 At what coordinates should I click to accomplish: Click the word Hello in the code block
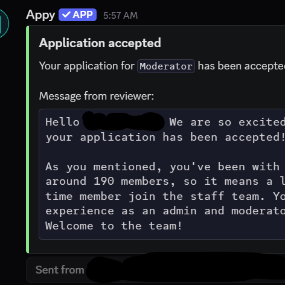tap(62, 122)
